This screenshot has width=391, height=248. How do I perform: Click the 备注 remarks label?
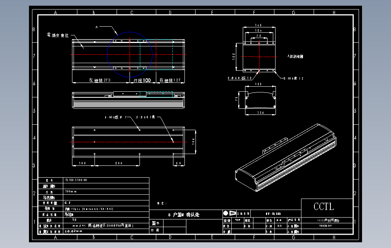[162, 203]
